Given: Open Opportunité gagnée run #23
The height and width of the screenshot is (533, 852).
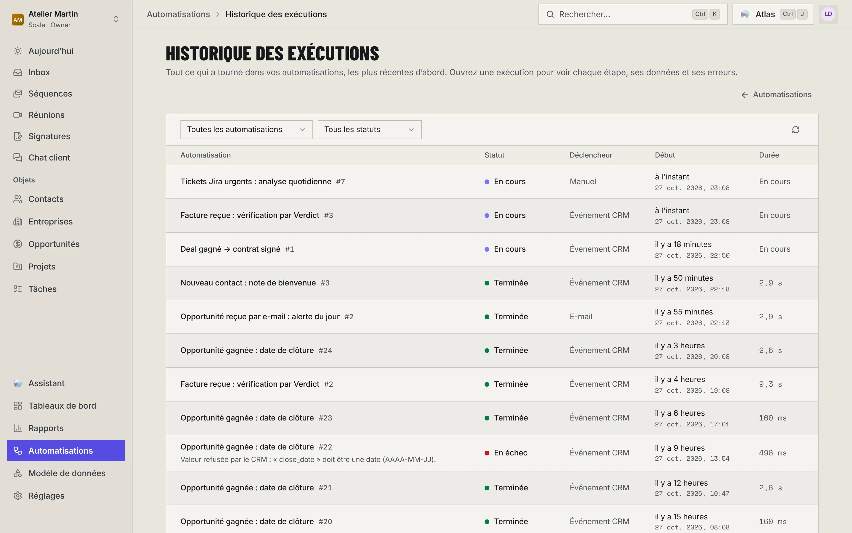Looking at the screenshot, I should 492,418.
